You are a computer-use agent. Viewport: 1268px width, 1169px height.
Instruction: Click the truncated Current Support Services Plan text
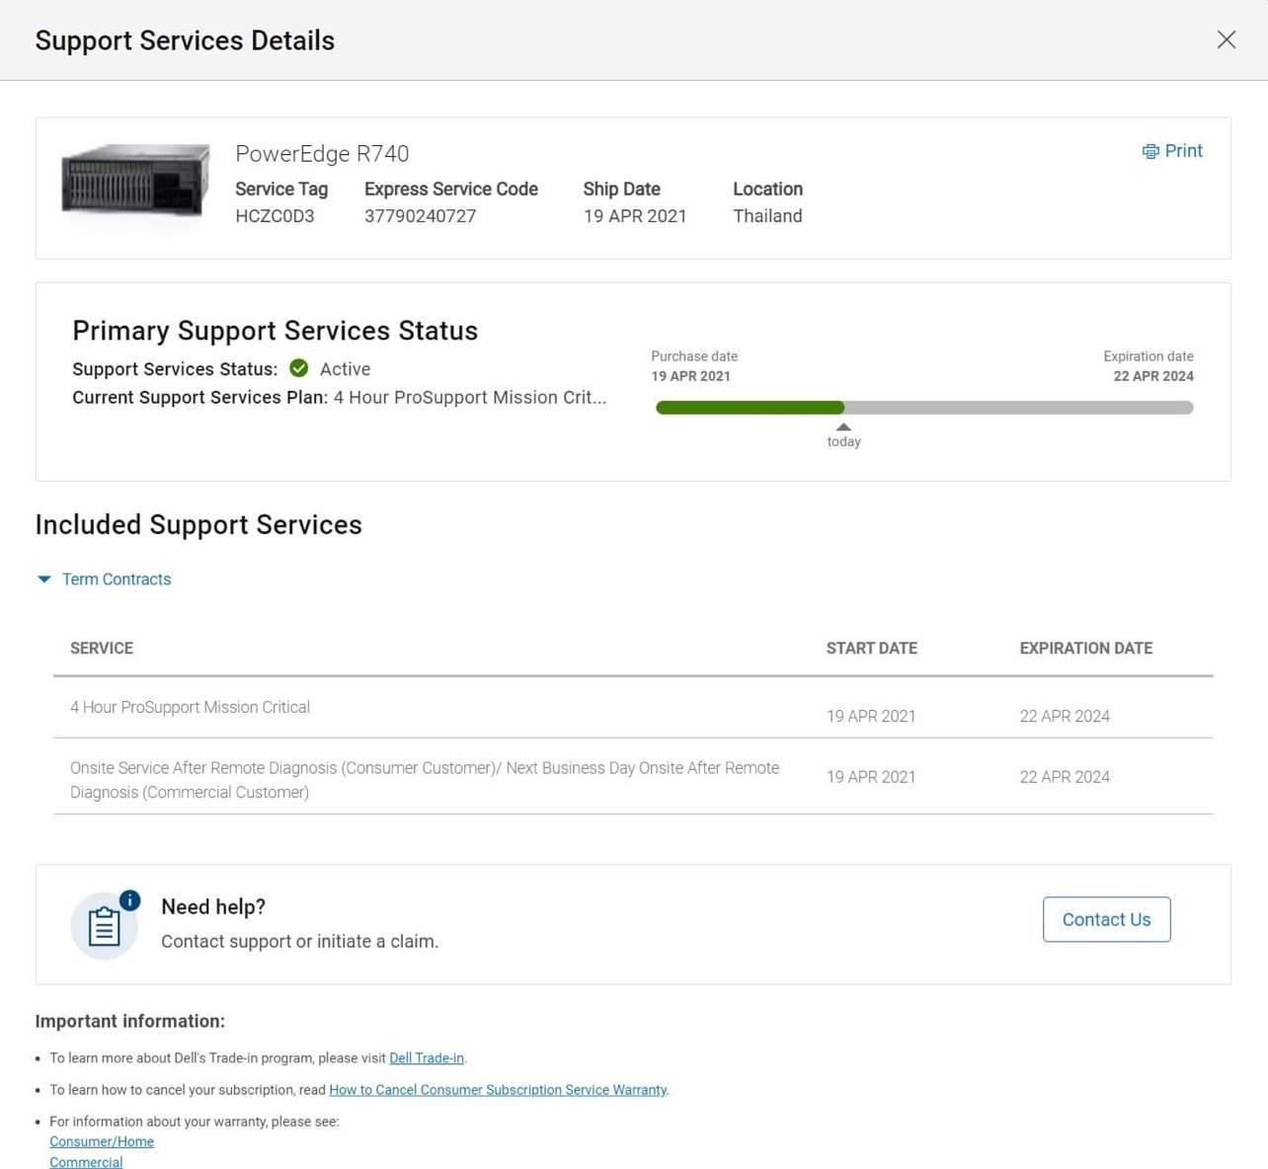click(469, 397)
